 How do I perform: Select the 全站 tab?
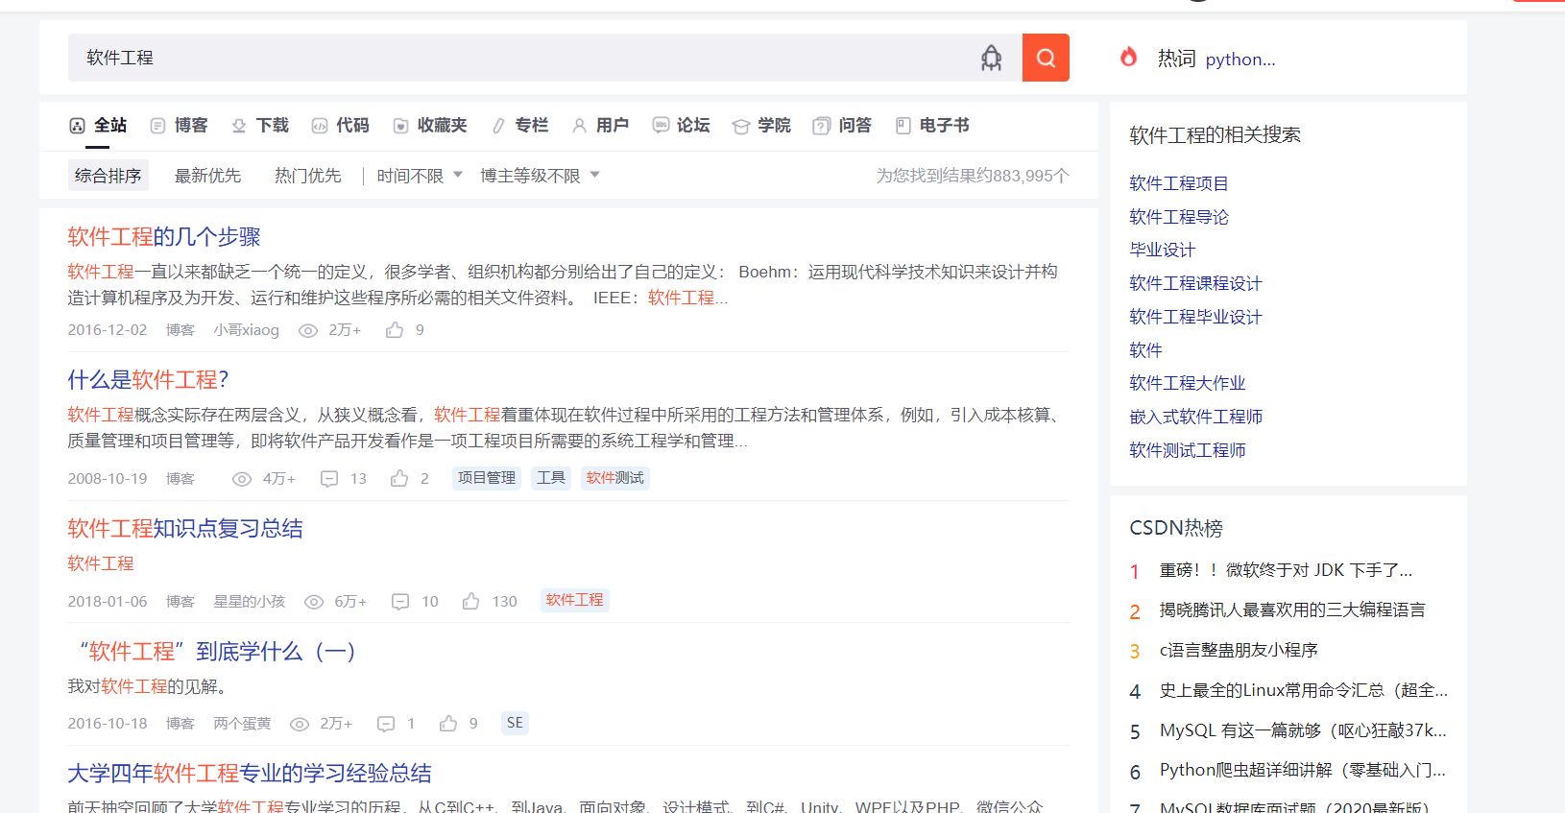(x=98, y=126)
